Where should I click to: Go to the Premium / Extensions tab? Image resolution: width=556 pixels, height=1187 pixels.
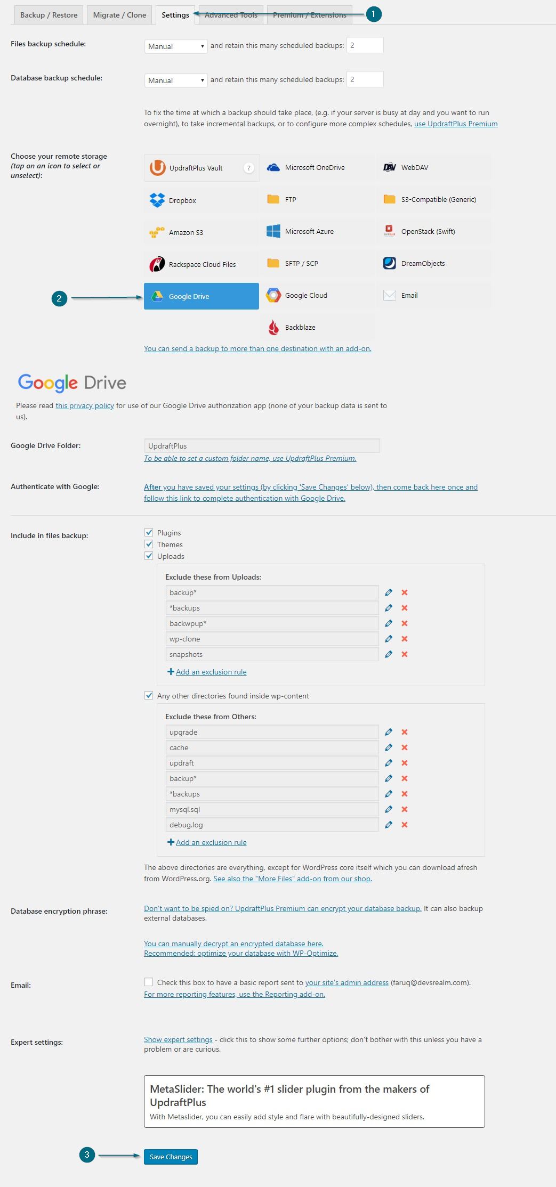pos(309,15)
